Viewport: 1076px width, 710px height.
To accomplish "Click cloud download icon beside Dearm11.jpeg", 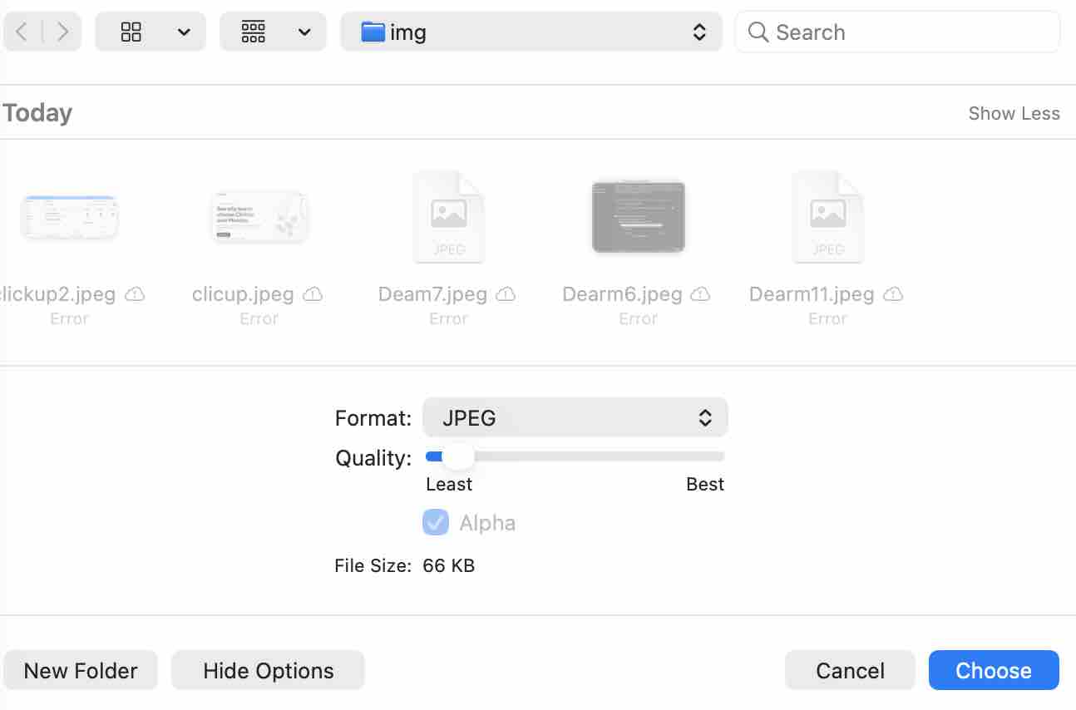I will pos(893,294).
